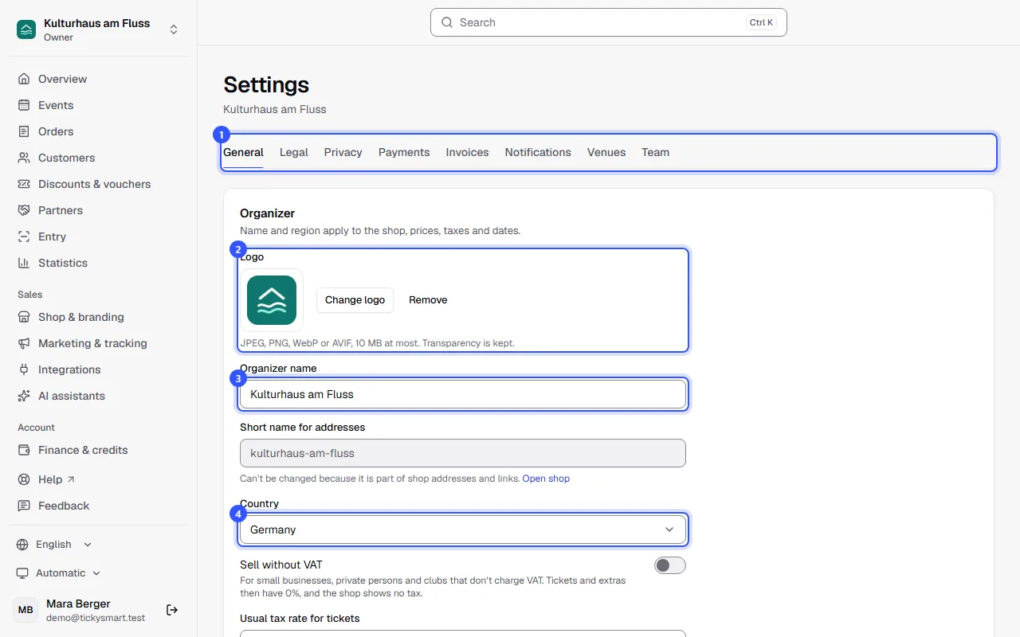The image size is (1020, 637).
Task: Click the current organizer logo thumbnail
Action: pos(272,300)
